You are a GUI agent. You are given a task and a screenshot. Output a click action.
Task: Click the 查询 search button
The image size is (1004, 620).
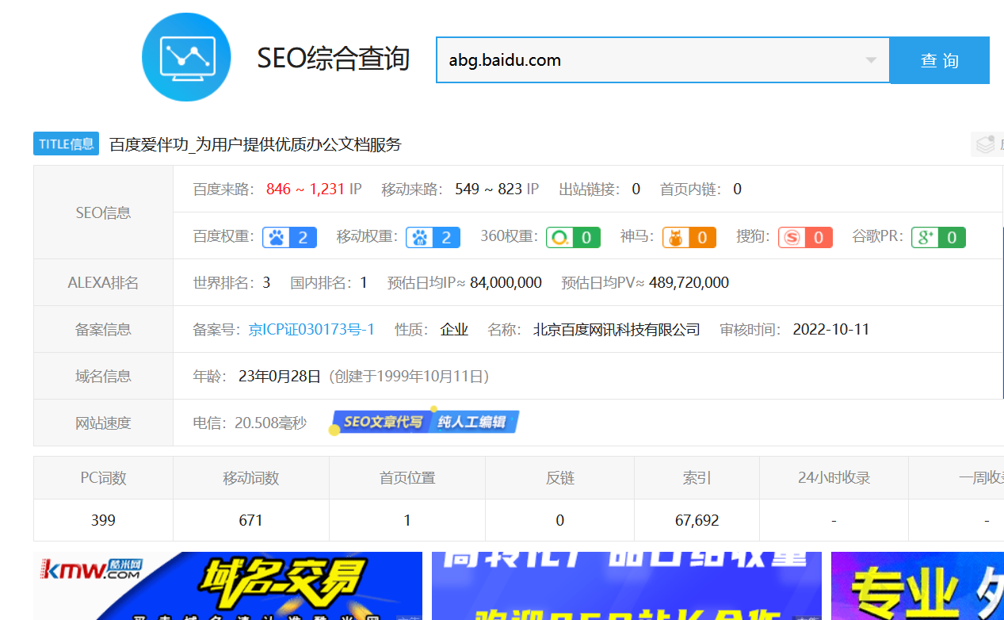pos(940,60)
